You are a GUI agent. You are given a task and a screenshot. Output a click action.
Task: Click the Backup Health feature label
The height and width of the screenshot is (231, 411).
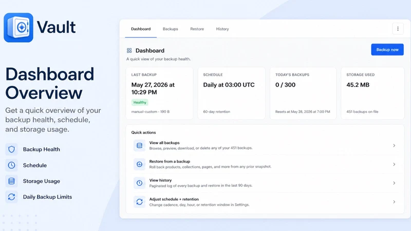coord(42,149)
